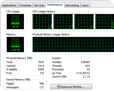The width and height of the screenshot is (114, 91).
Task: Select the Services tab
Action: coord(39,5)
